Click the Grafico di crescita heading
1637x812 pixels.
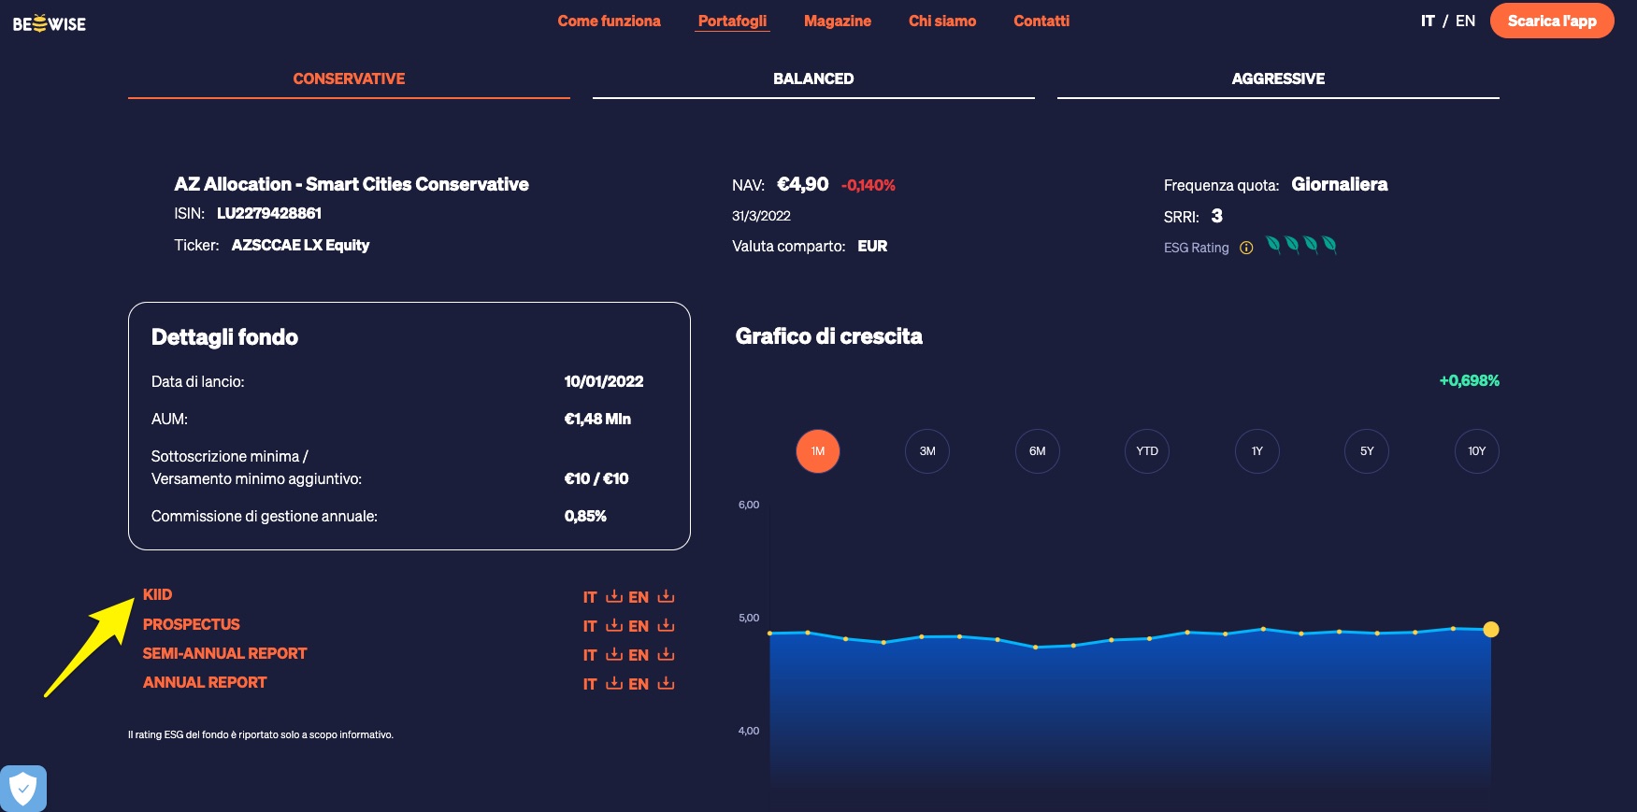click(x=828, y=336)
